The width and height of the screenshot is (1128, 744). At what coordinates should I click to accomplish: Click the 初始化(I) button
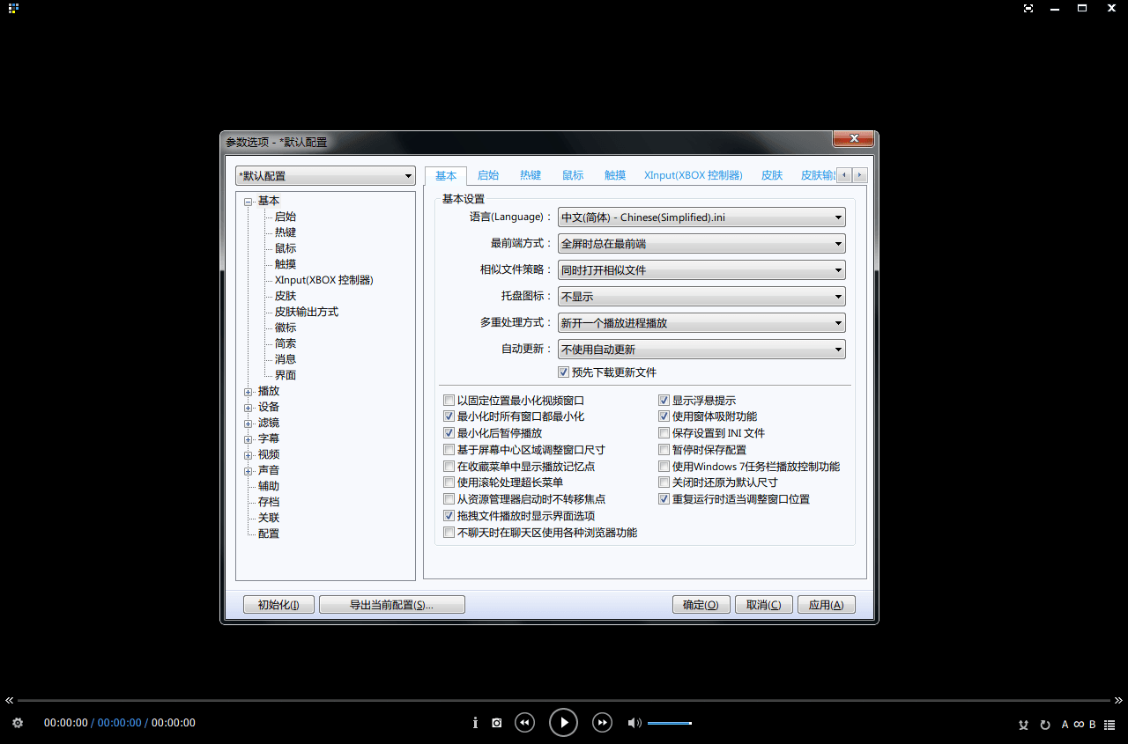tap(278, 605)
